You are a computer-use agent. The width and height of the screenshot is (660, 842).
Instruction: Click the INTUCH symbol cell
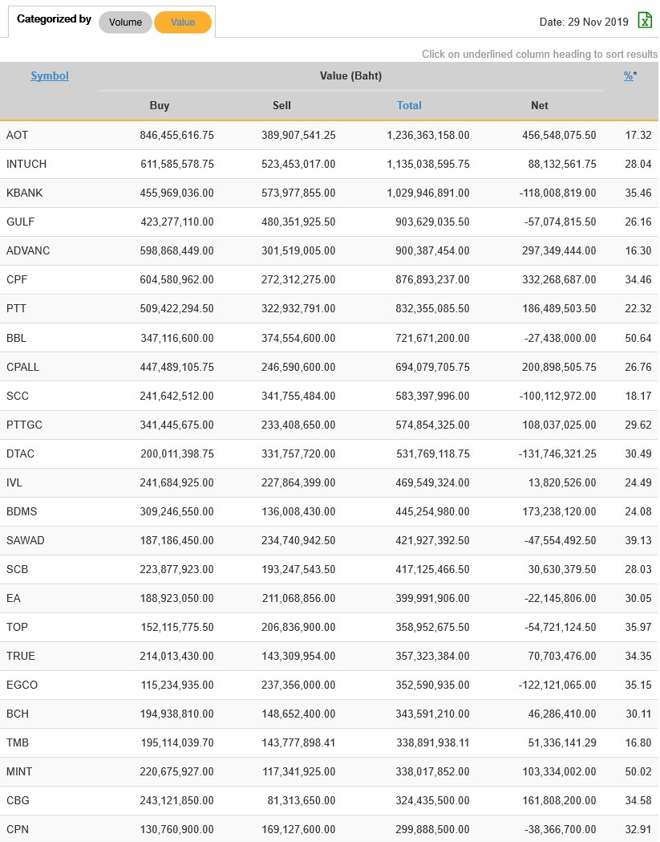click(26, 165)
